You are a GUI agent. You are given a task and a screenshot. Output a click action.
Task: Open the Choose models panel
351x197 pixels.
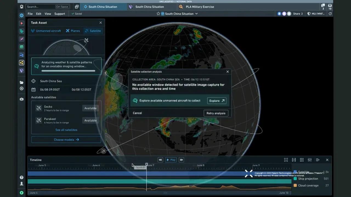click(66, 140)
